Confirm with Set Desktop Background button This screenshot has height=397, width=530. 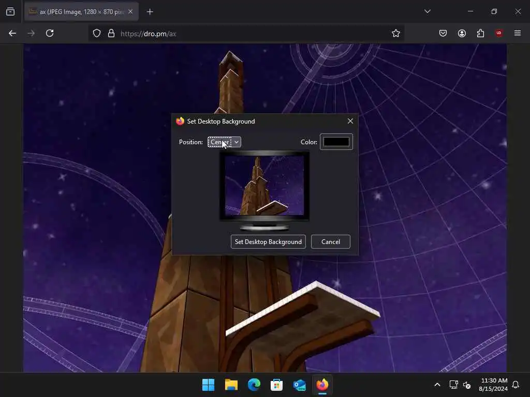click(269, 242)
